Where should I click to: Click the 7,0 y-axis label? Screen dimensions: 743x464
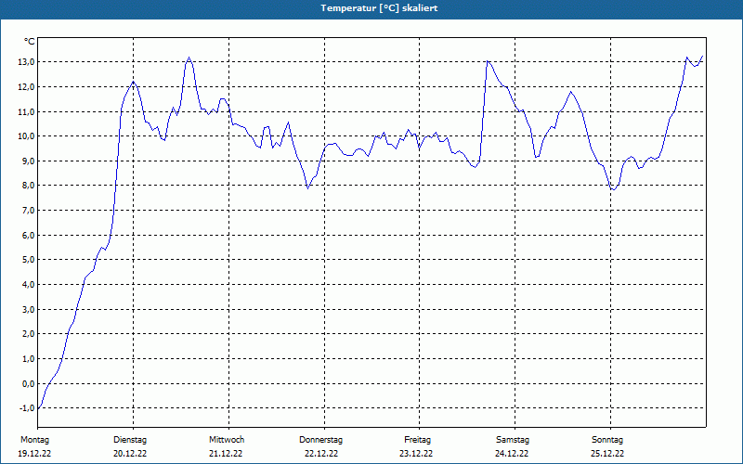click(x=28, y=211)
